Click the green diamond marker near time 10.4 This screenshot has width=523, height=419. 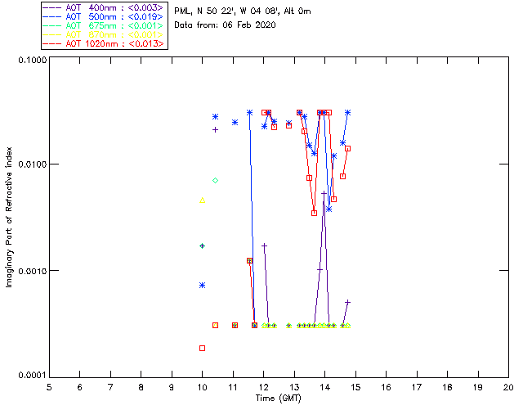pyautogui.click(x=216, y=180)
